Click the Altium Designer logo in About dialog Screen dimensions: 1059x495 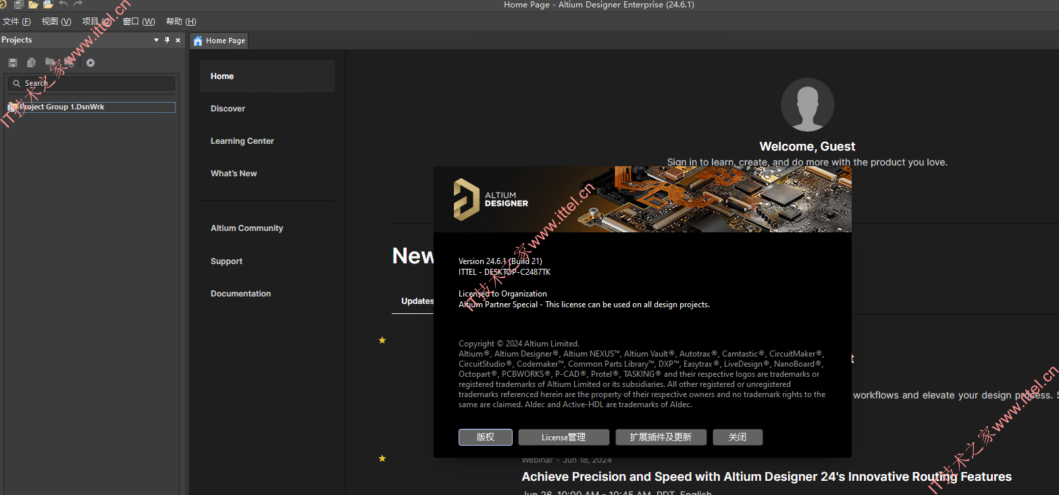pos(491,199)
